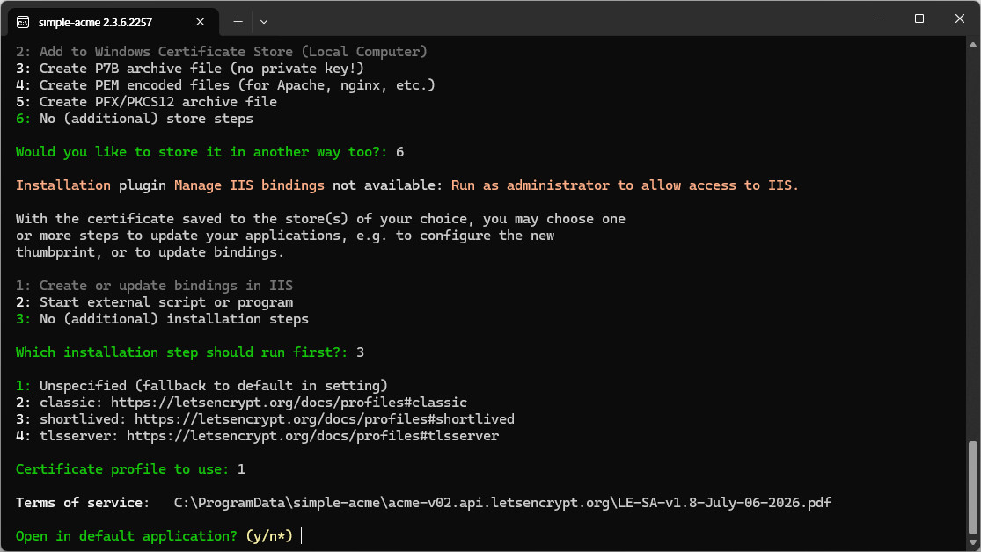Close the terminal window
This screenshot has height=552, width=981.
[x=960, y=18]
